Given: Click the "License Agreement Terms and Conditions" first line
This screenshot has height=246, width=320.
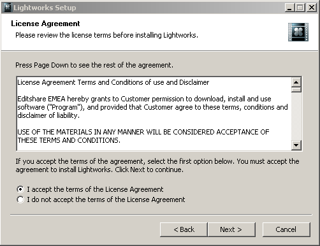Looking at the screenshot, I should [x=113, y=82].
